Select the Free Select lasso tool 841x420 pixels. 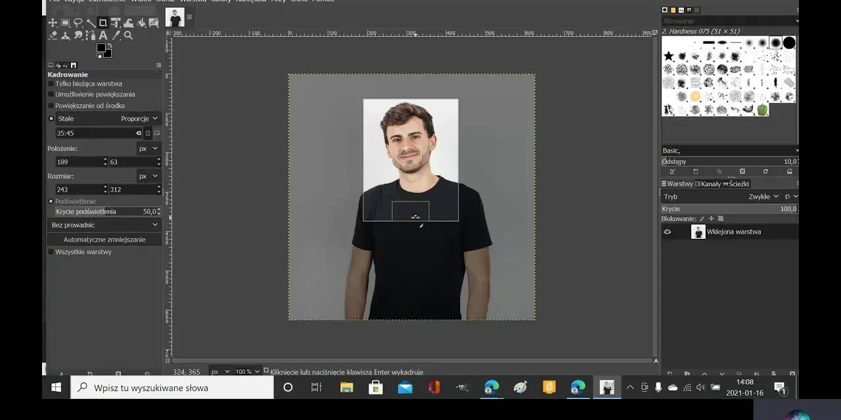78,23
